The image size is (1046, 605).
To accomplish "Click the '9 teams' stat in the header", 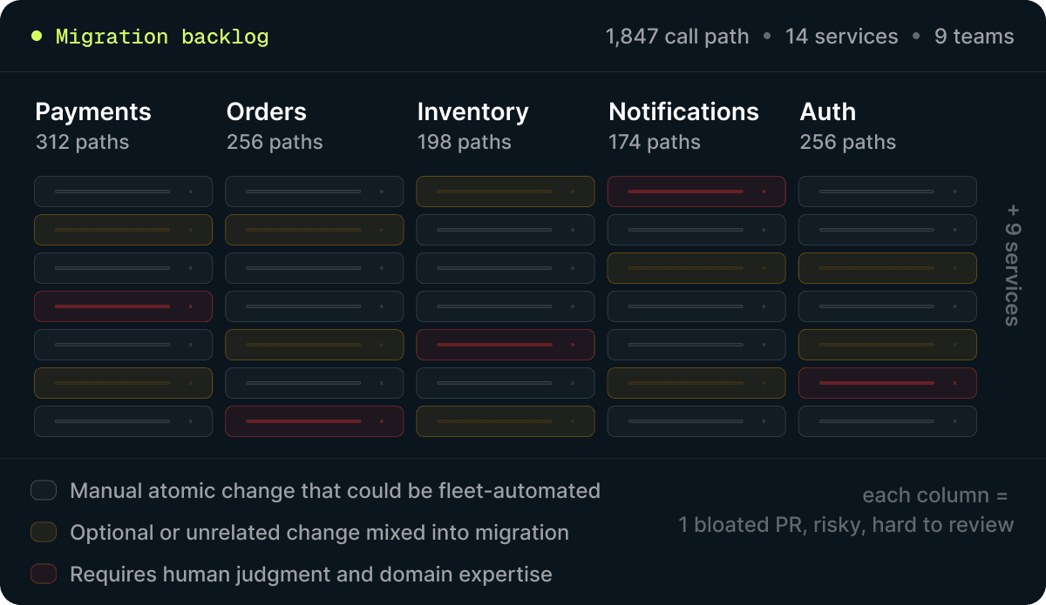I will pos(975,37).
